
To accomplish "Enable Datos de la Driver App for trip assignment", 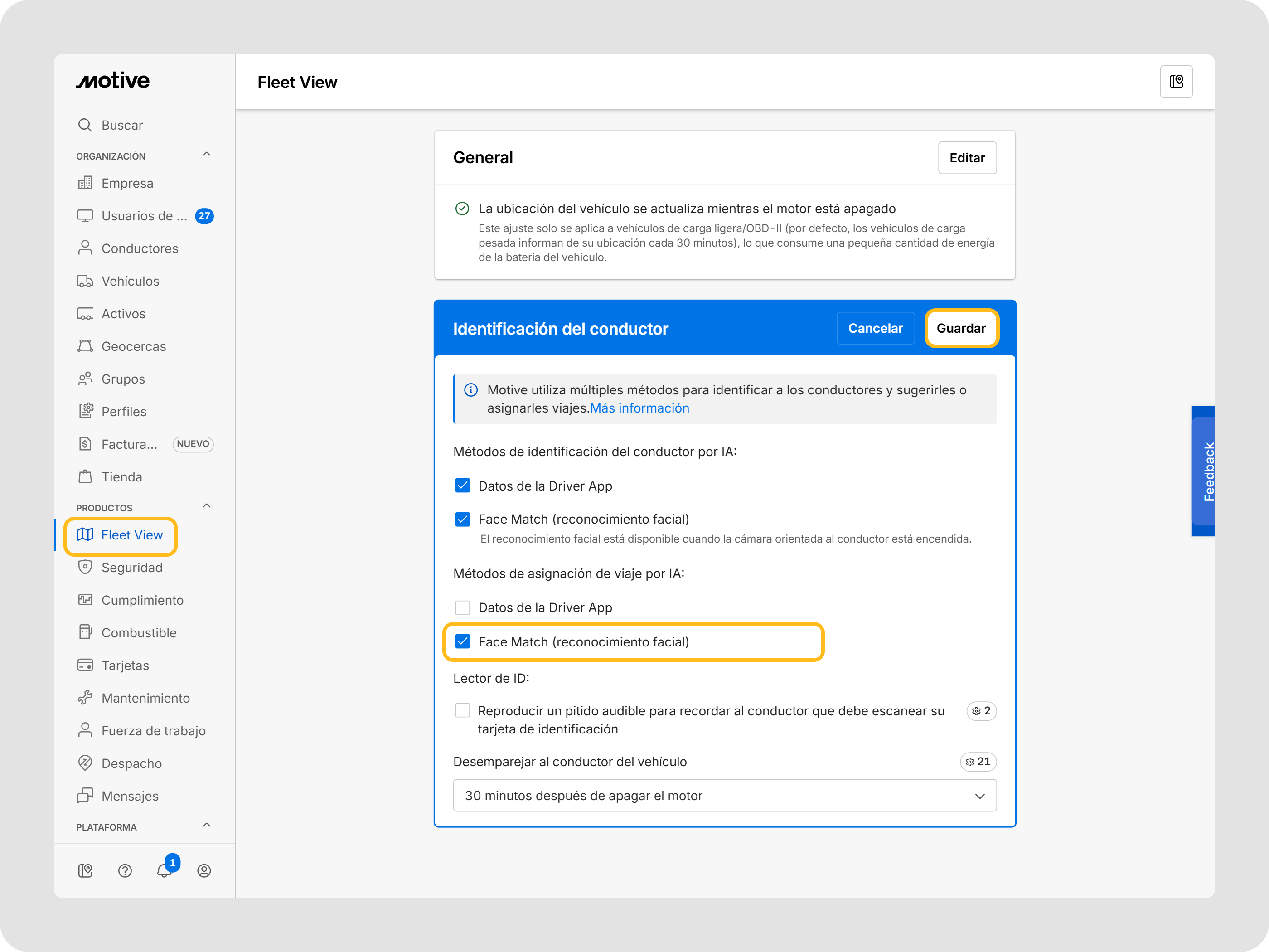I will tap(462, 608).
